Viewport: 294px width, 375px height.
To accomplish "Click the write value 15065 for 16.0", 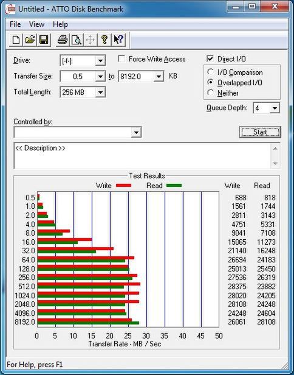I will coord(237,242).
